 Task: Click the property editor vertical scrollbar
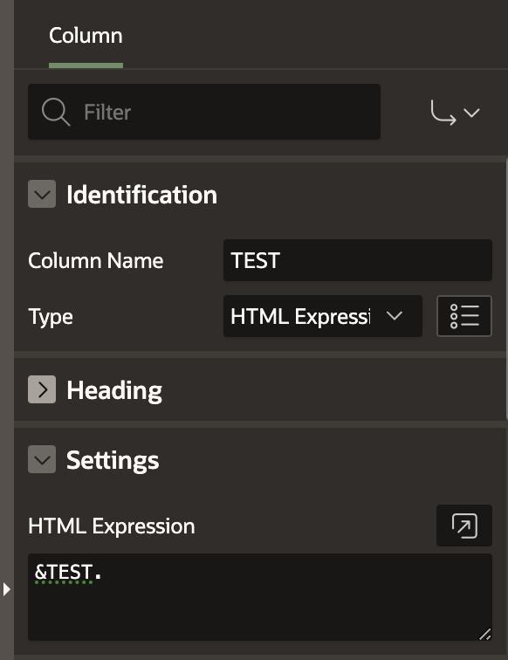click(x=506, y=290)
